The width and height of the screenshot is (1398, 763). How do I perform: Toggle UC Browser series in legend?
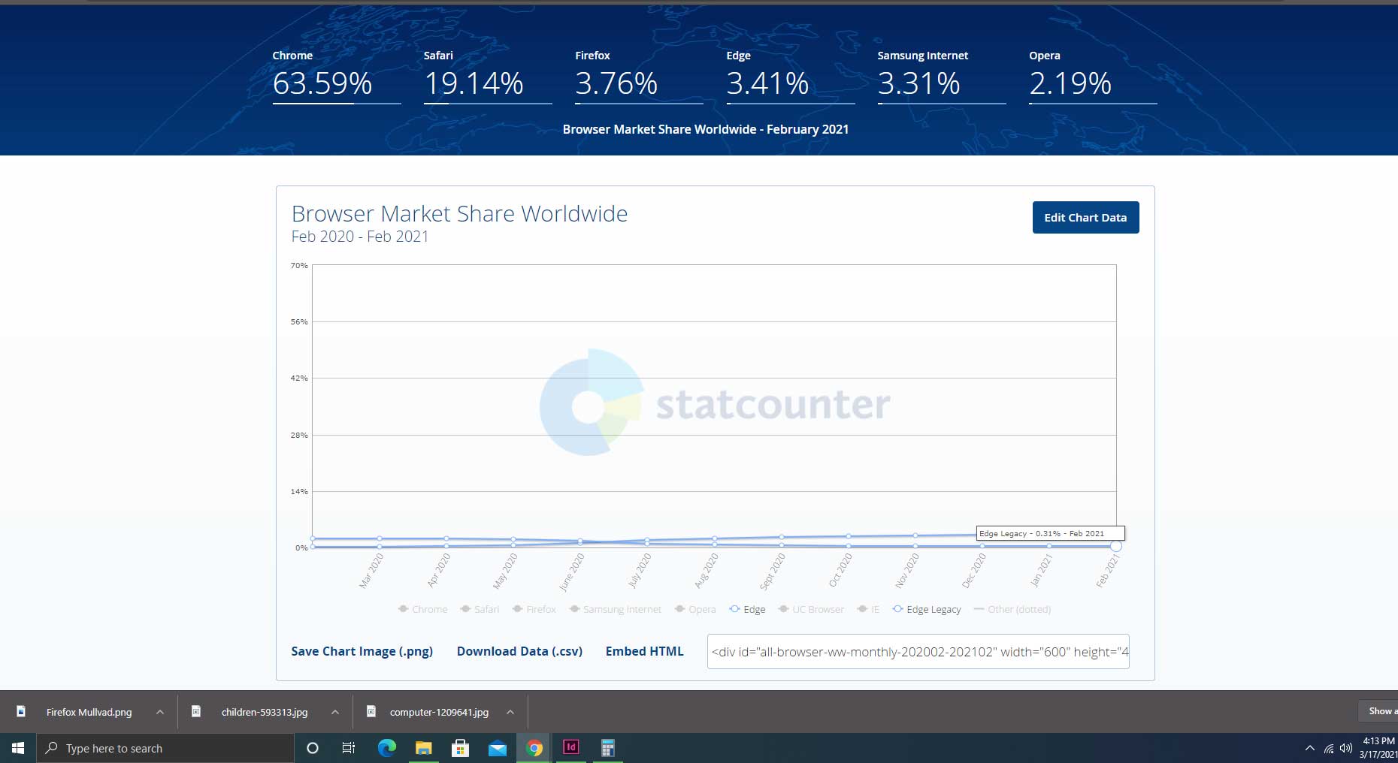point(811,609)
